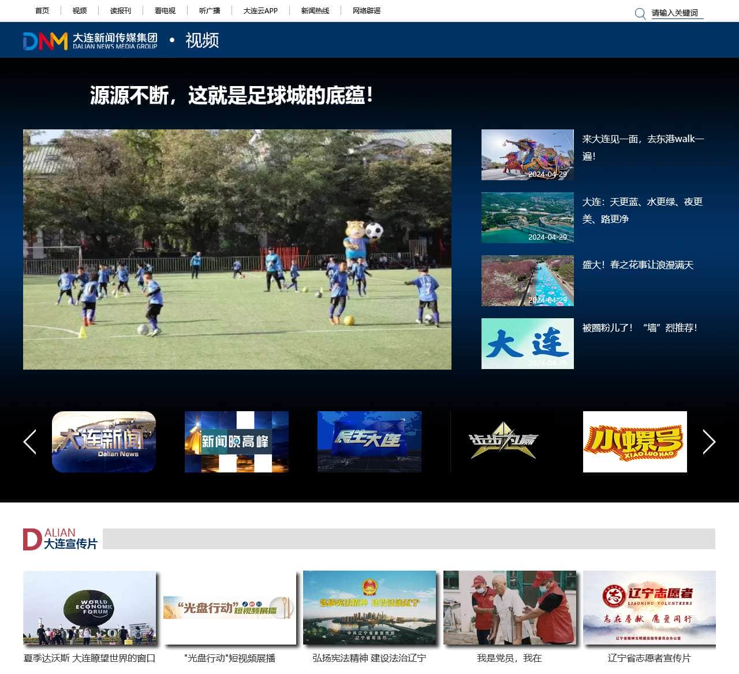The width and height of the screenshot is (739, 674).
Task: Click the DNM Dalian News Media Group logo
Action: [92, 40]
